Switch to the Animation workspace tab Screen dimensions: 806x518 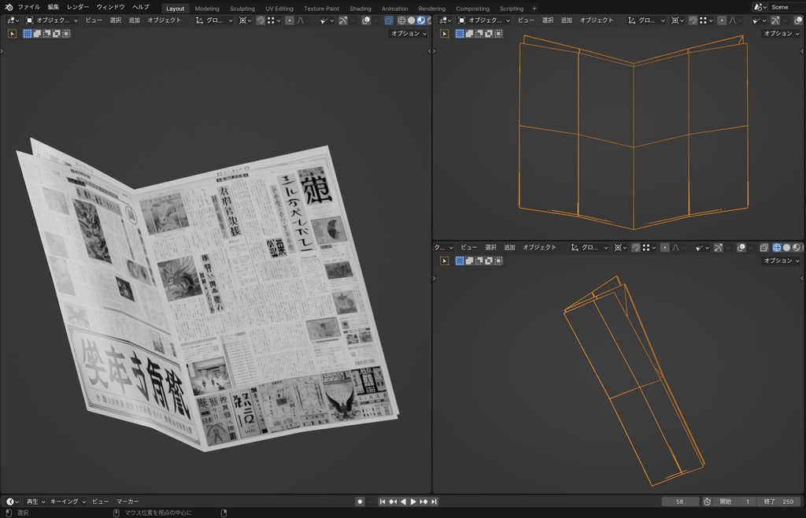pos(395,8)
